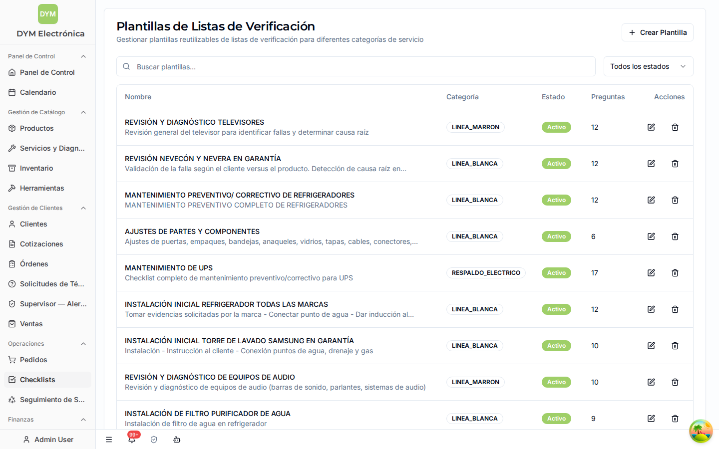
Task: Open Pedidos in sidebar
Action: 47,360
